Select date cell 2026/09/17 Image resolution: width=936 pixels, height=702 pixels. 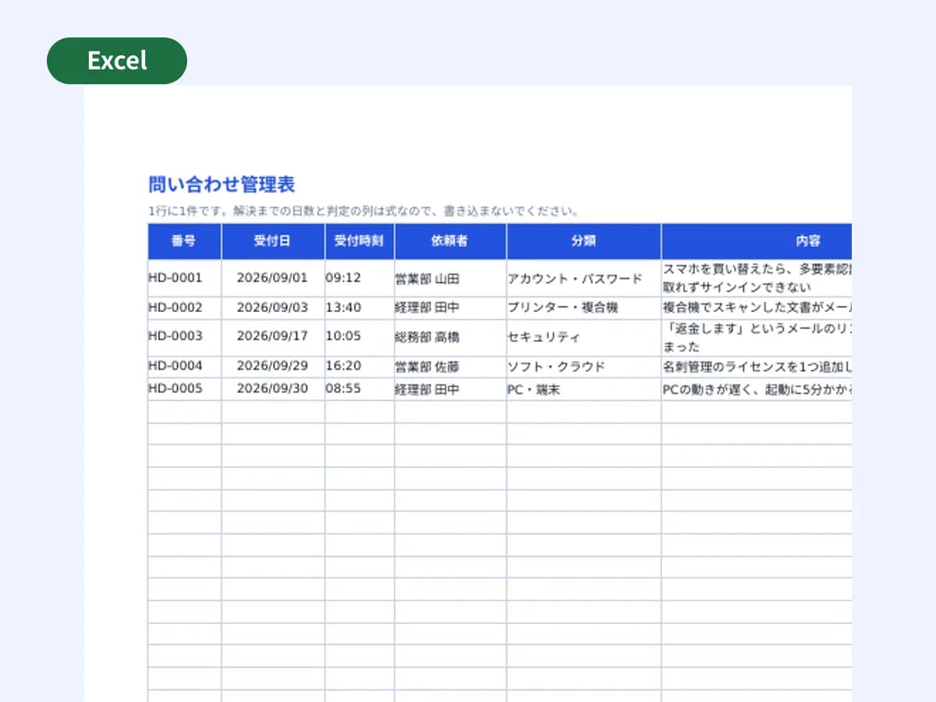(x=273, y=337)
